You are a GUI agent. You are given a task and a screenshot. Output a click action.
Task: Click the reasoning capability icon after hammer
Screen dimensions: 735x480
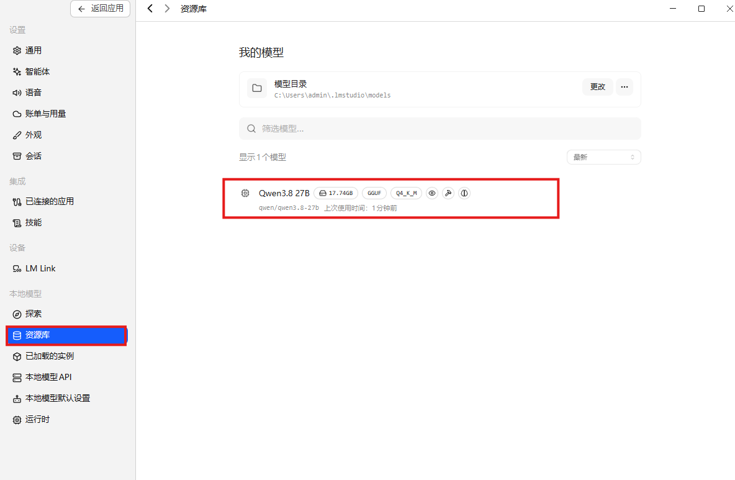point(464,193)
